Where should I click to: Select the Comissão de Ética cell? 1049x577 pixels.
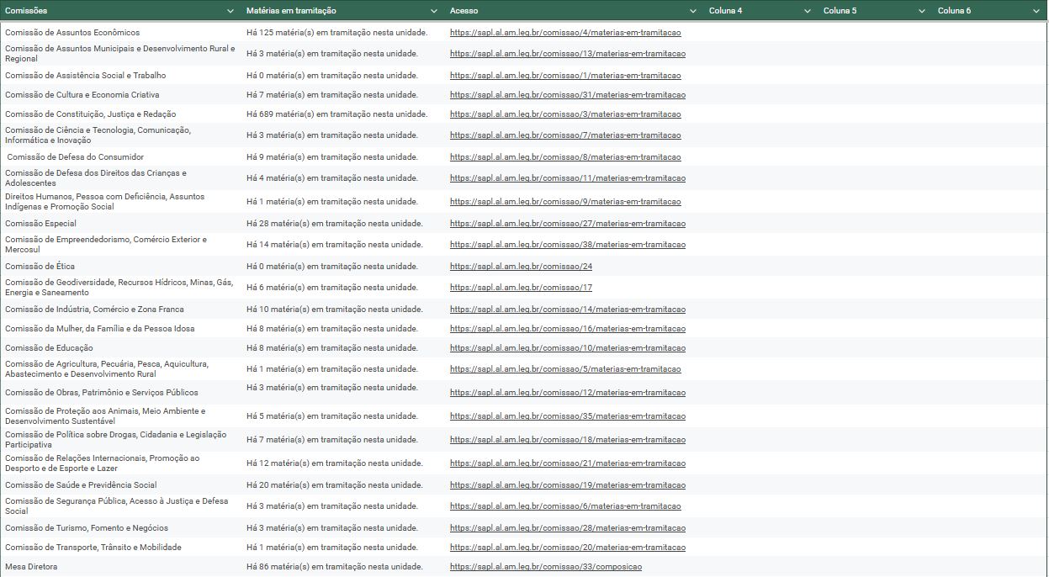point(120,267)
